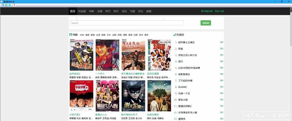Filter movies by 内地 region
Screen dimensions: 292x121
[x=82, y=35]
